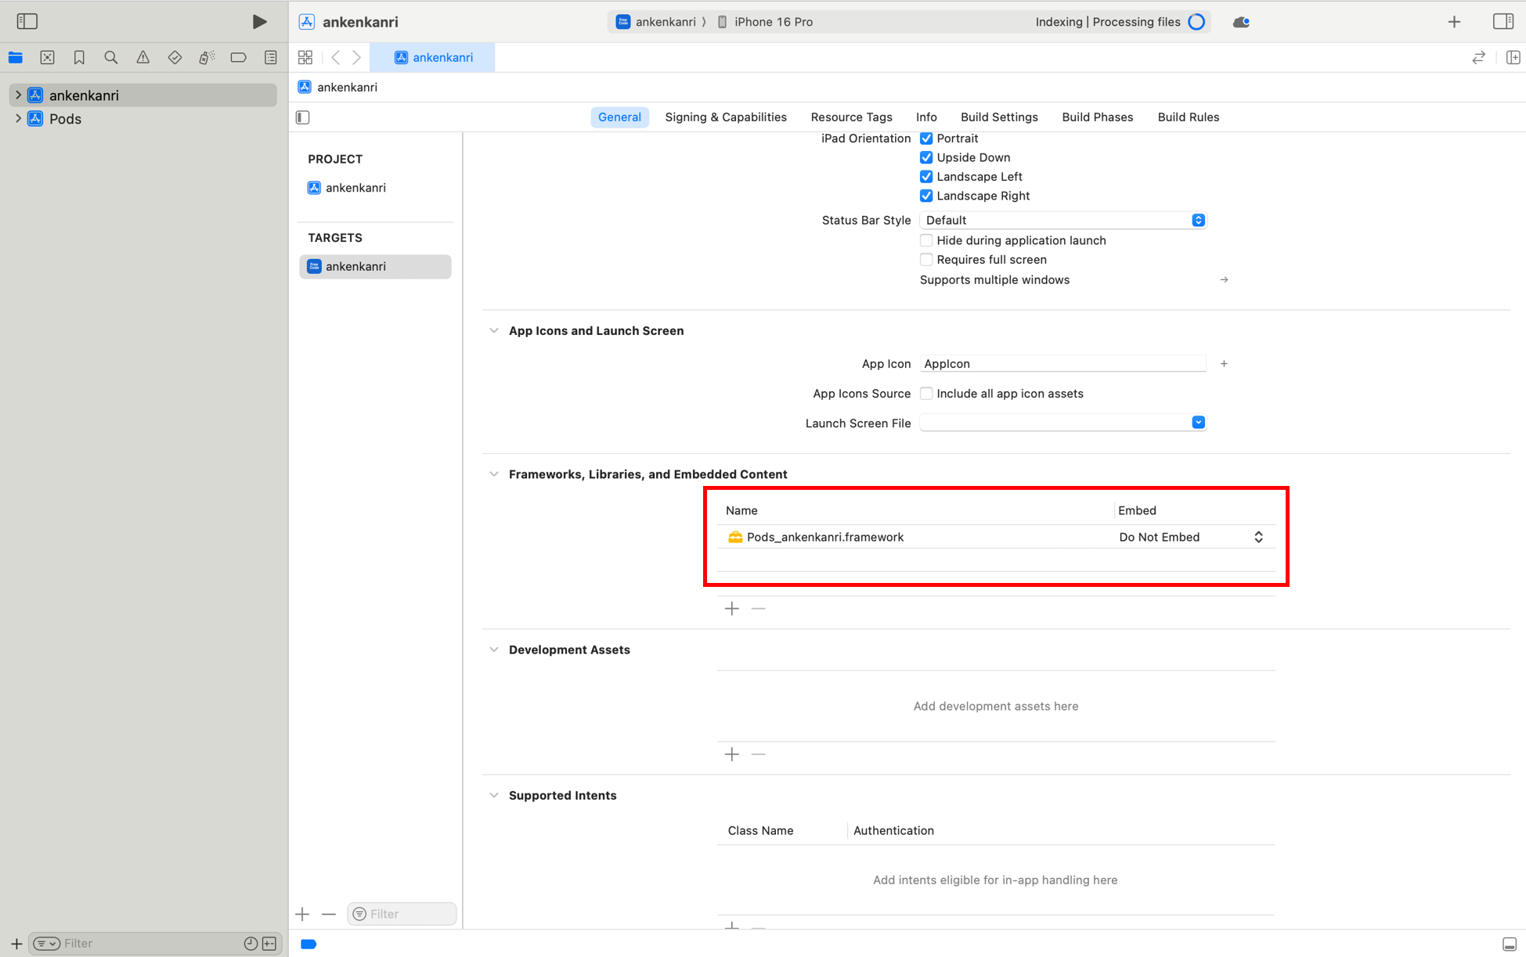Screen dimensions: 1526x957
Task: Remove selected target with minus
Action: [x=329, y=914]
